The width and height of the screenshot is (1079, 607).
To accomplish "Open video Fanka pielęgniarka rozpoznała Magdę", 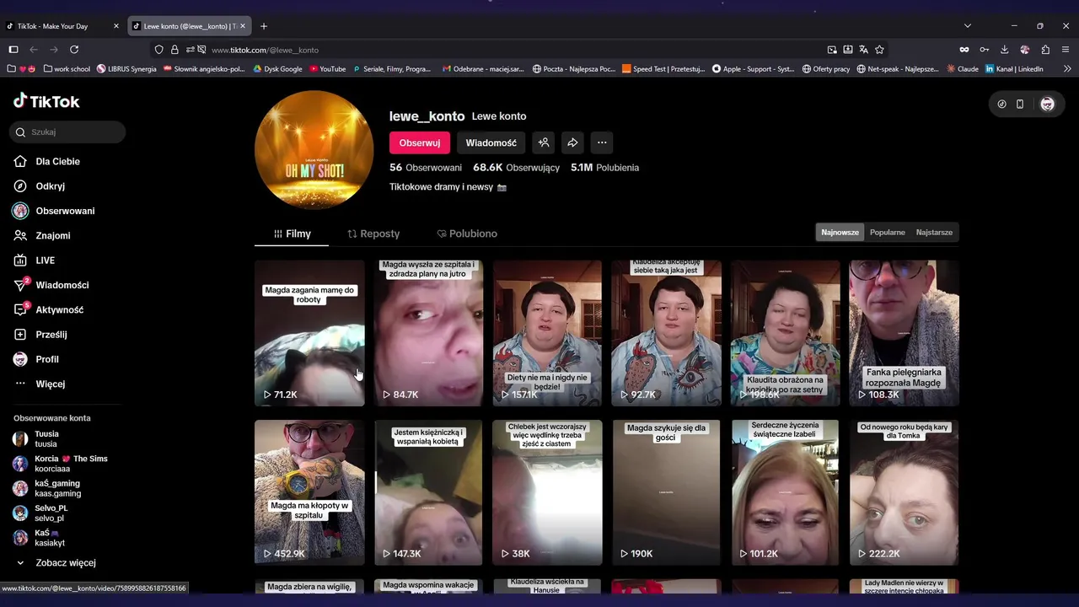I will click(x=904, y=333).
